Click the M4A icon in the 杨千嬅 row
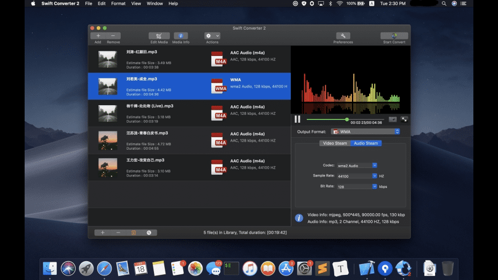The image size is (498, 280). (x=219, y=113)
